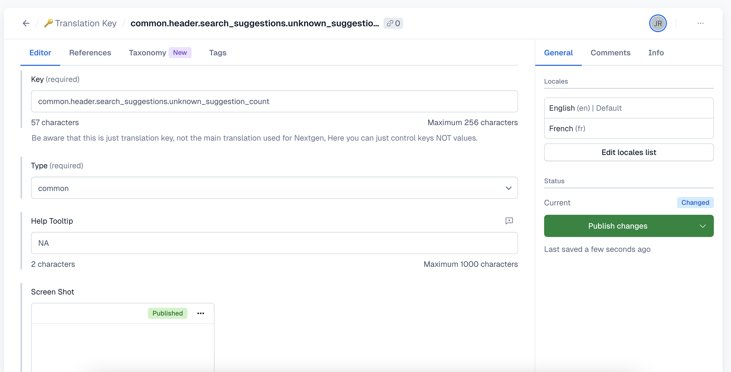The width and height of the screenshot is (731, 372).
Task: Click the Published badge on Screen Shot
Action: coord(168,313)
